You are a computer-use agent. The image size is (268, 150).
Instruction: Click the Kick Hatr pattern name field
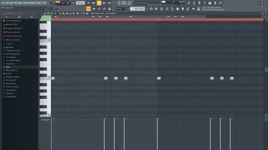[x=137, y=9]
